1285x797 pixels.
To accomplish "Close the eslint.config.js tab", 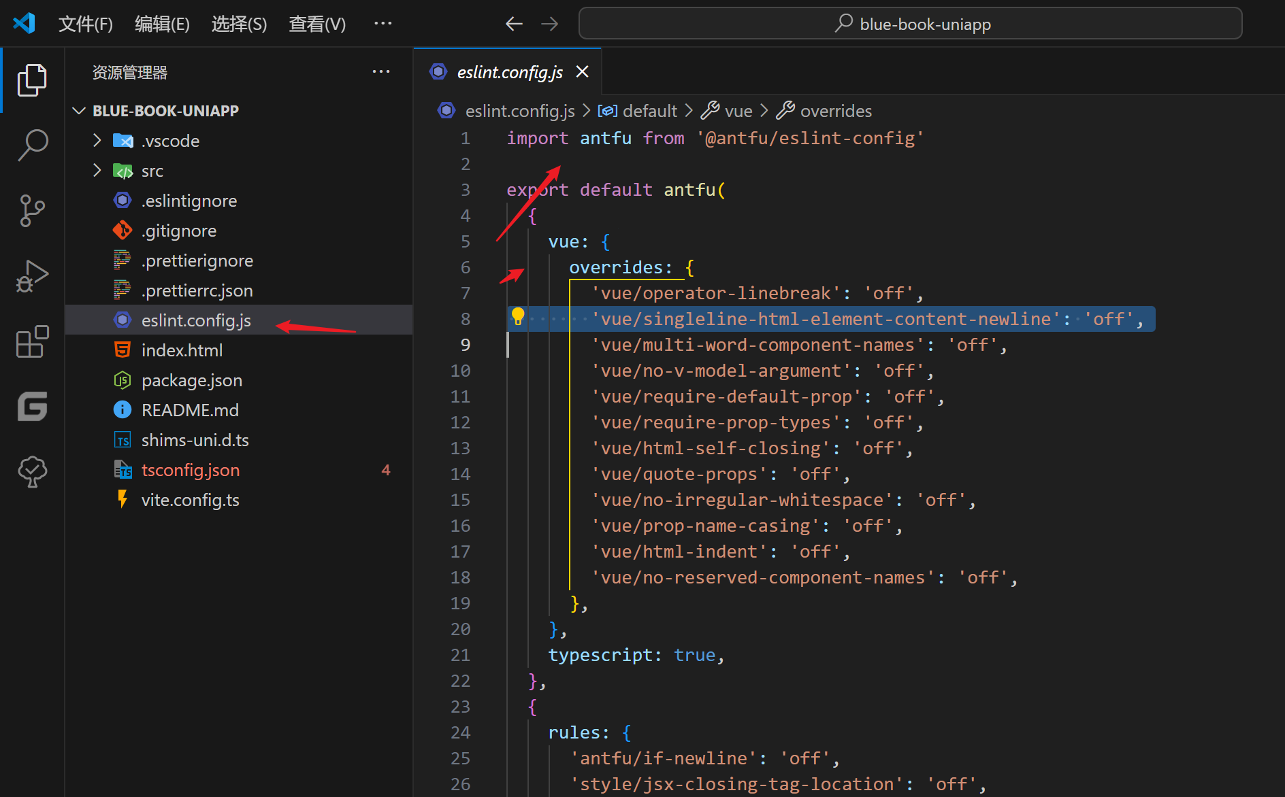I will (582, 71).
